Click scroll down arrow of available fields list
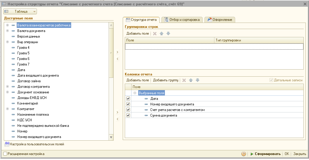This screenshot has width=309, height=160. 111,137
